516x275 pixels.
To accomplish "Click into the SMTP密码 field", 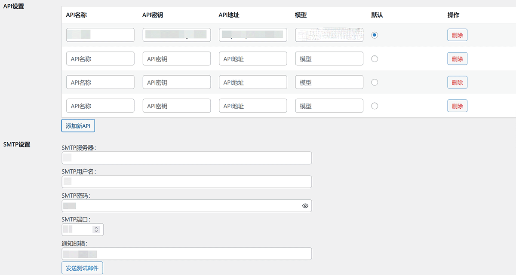I will pos(181,206).
